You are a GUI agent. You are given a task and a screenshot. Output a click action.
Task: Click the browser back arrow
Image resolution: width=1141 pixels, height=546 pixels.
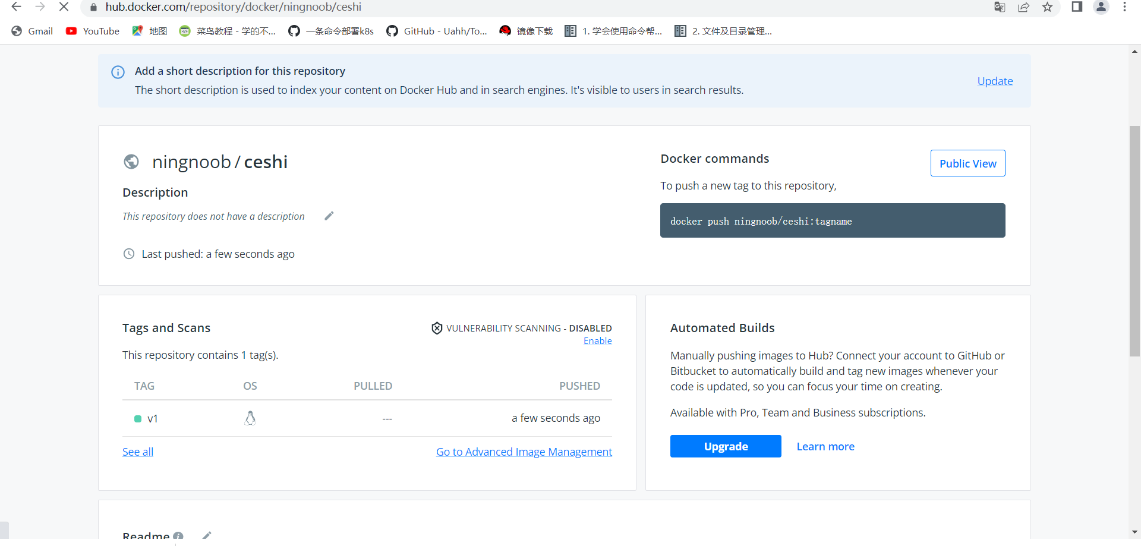pos(16,7)
